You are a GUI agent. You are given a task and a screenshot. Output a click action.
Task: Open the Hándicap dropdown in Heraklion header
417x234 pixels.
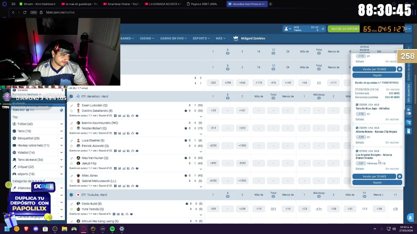[x=319, y=98]
